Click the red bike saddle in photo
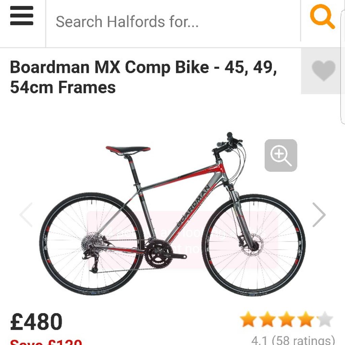This screenshot has height=345, width=345. (x=128, y=149)
